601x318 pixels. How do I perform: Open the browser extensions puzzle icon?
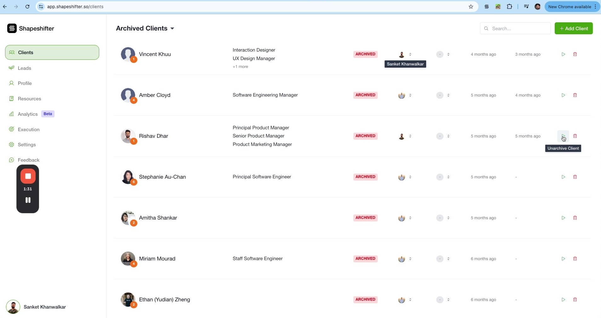click(x=509, y=7)
